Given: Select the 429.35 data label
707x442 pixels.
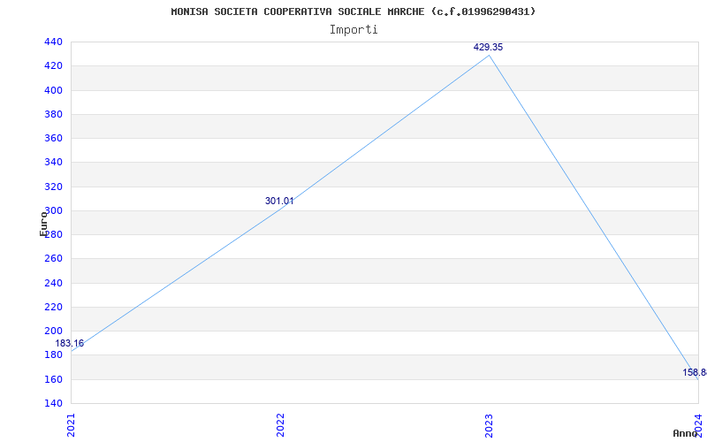Looking at the screenshot, I should tap(488, 47).
